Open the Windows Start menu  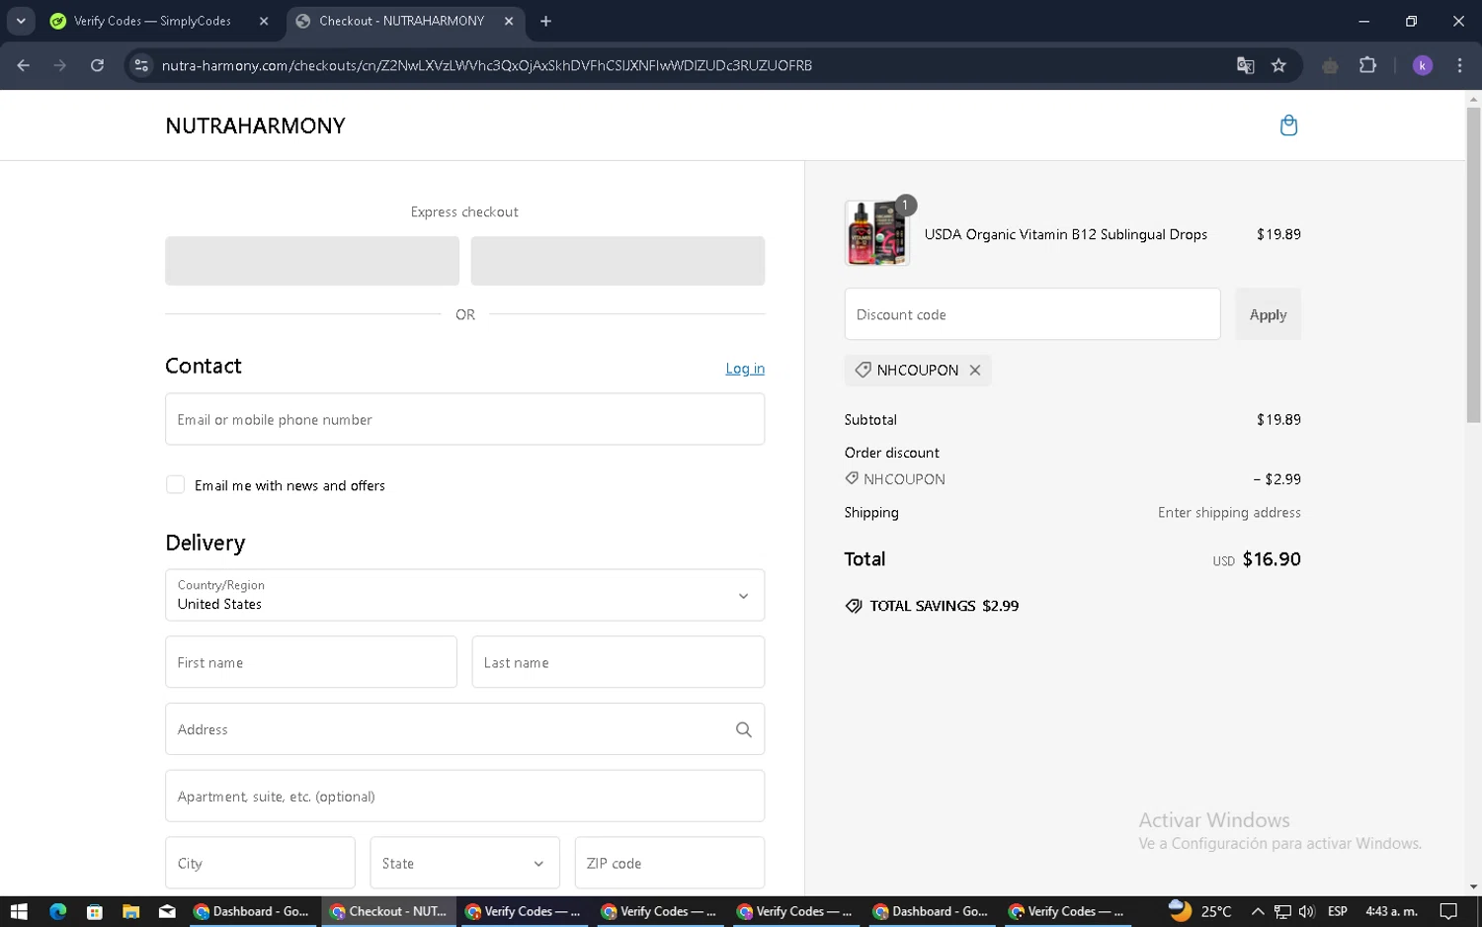tap(19, 911)
